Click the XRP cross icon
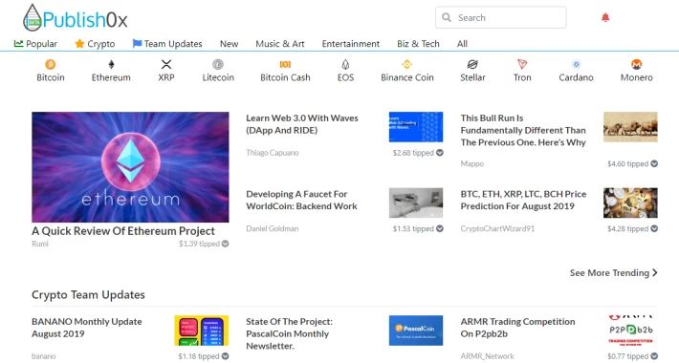 point(166,64)
